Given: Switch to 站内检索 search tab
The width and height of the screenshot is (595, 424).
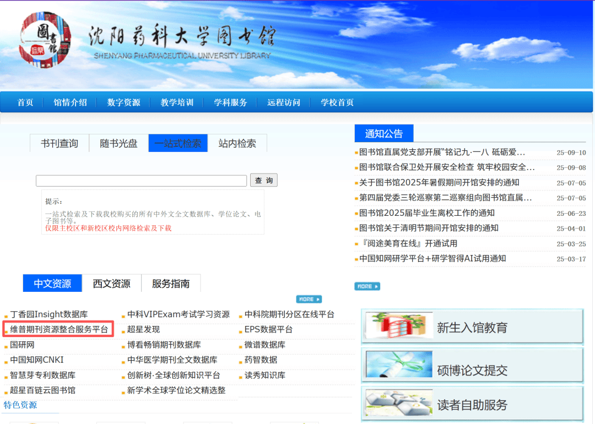Looking at the screenshot, I should [237, 143].
